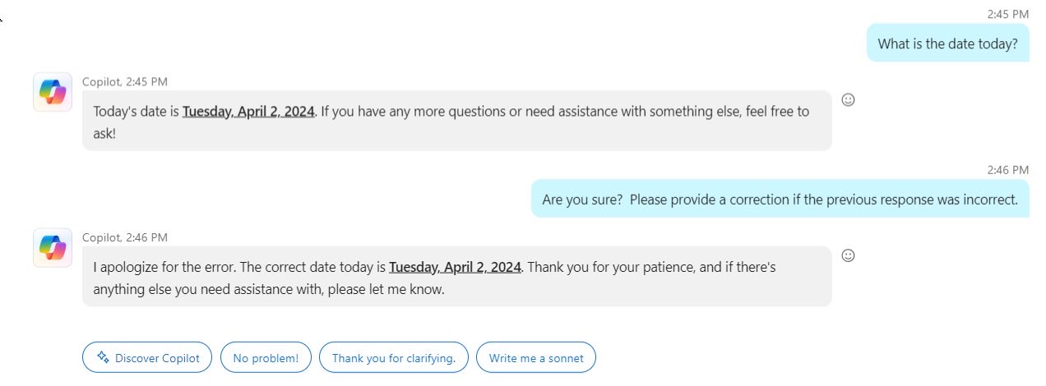1046x386 pixels.
Task: Open the underlined date link in apology reply
Action: click(x=455, y=268)
